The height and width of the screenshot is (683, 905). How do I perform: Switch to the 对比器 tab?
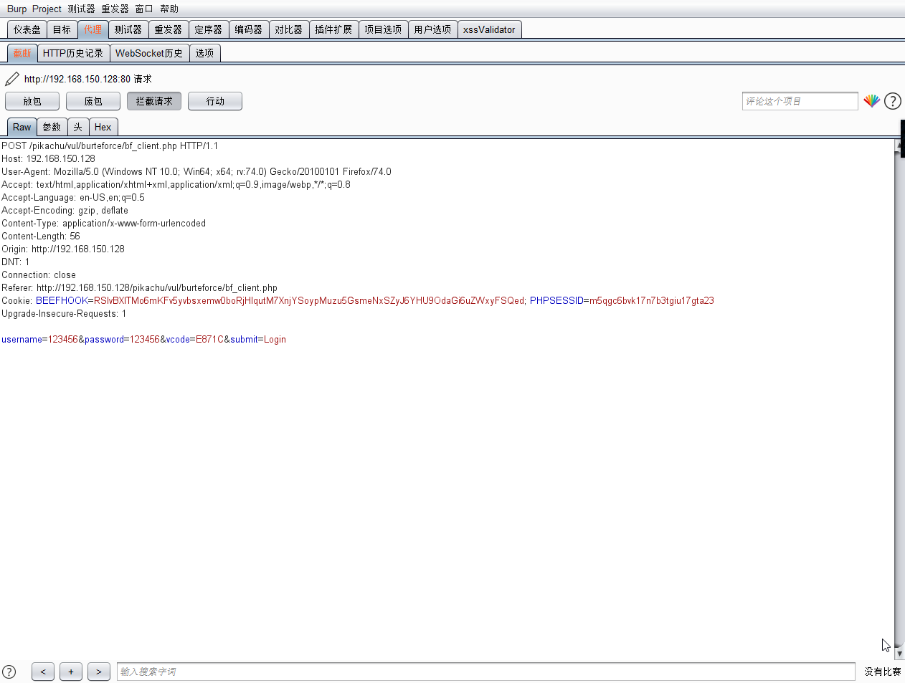pos(288,29)
